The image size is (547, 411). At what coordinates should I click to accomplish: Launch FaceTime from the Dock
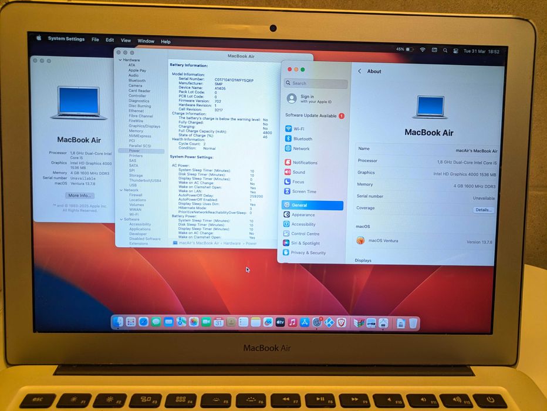(206, 322)
